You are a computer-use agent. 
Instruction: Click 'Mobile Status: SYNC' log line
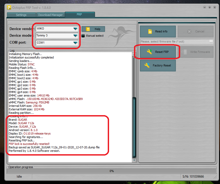[21, 64]
